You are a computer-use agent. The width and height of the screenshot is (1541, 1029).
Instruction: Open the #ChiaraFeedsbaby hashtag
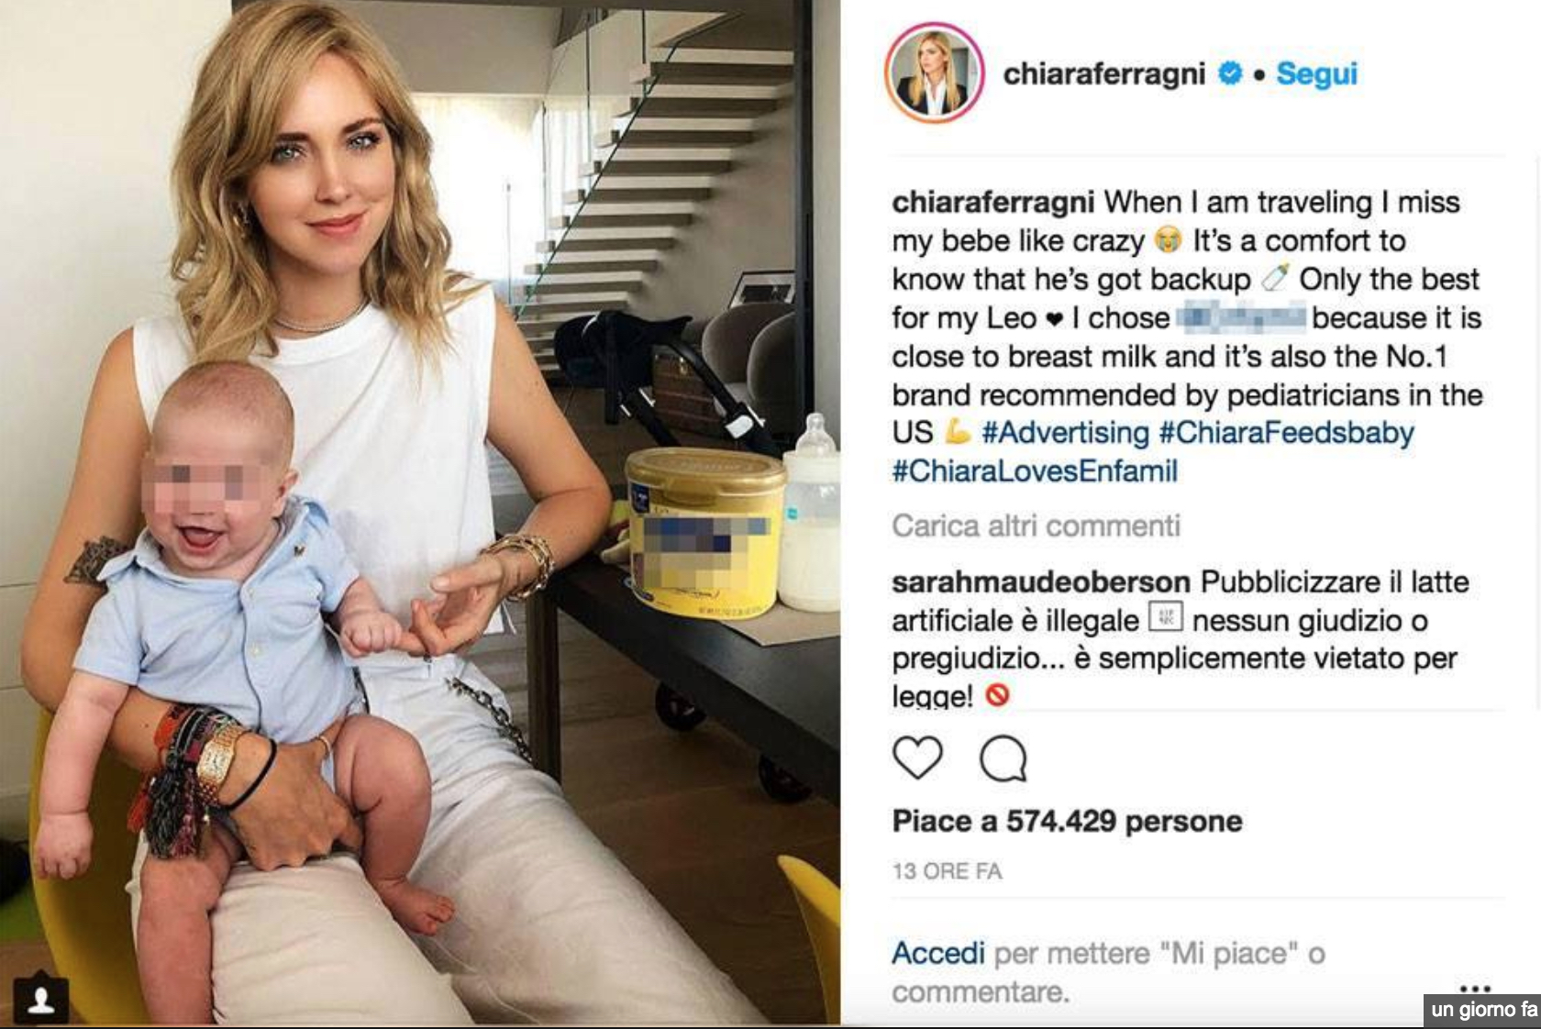tap(1286, 432)
